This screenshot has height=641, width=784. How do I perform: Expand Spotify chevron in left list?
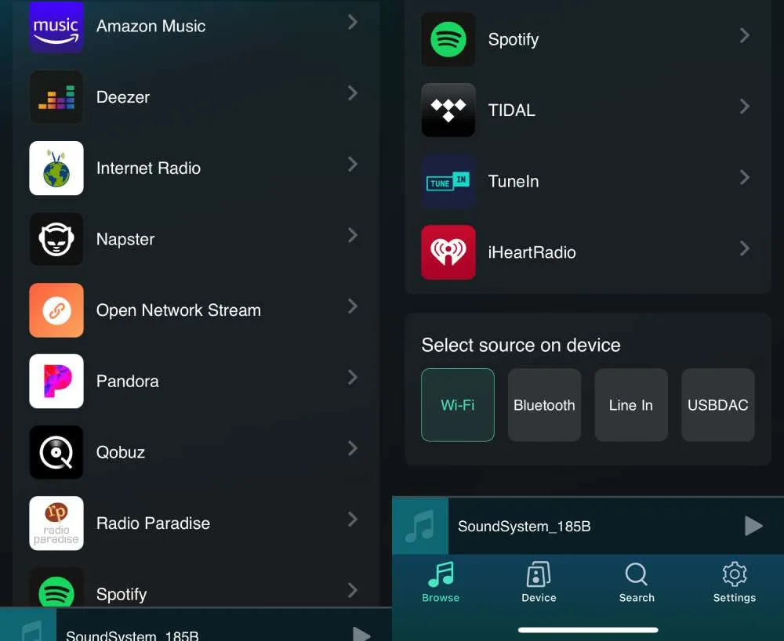click(x=353, y=590)
